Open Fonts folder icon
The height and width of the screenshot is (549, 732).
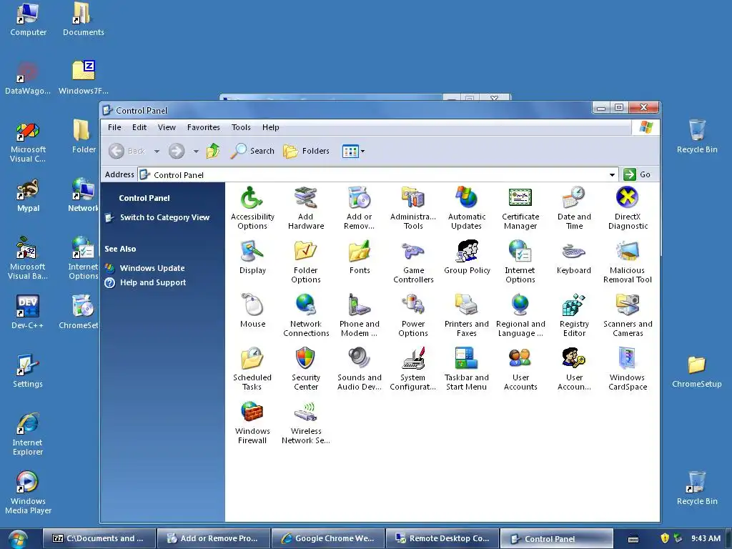tap(360, 257)
